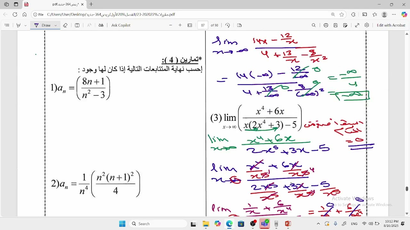Rotate the PDF page
410x230 pixels.
pyautogui.click(x=228, y=25)
